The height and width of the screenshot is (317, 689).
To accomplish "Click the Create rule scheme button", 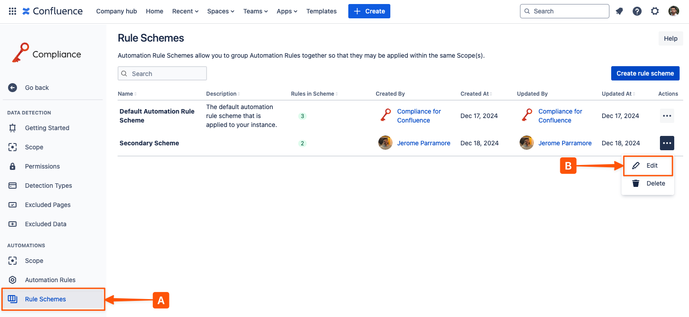I will point(645,73).
